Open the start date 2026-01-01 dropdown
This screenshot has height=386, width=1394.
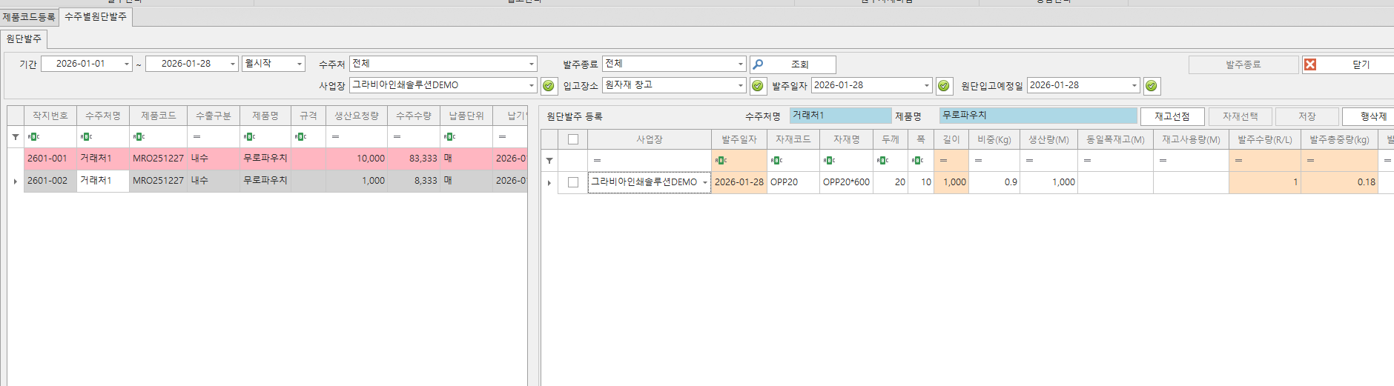127,64
